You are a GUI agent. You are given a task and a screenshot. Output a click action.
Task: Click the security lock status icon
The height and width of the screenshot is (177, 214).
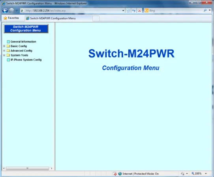click(x=182, y=173)
